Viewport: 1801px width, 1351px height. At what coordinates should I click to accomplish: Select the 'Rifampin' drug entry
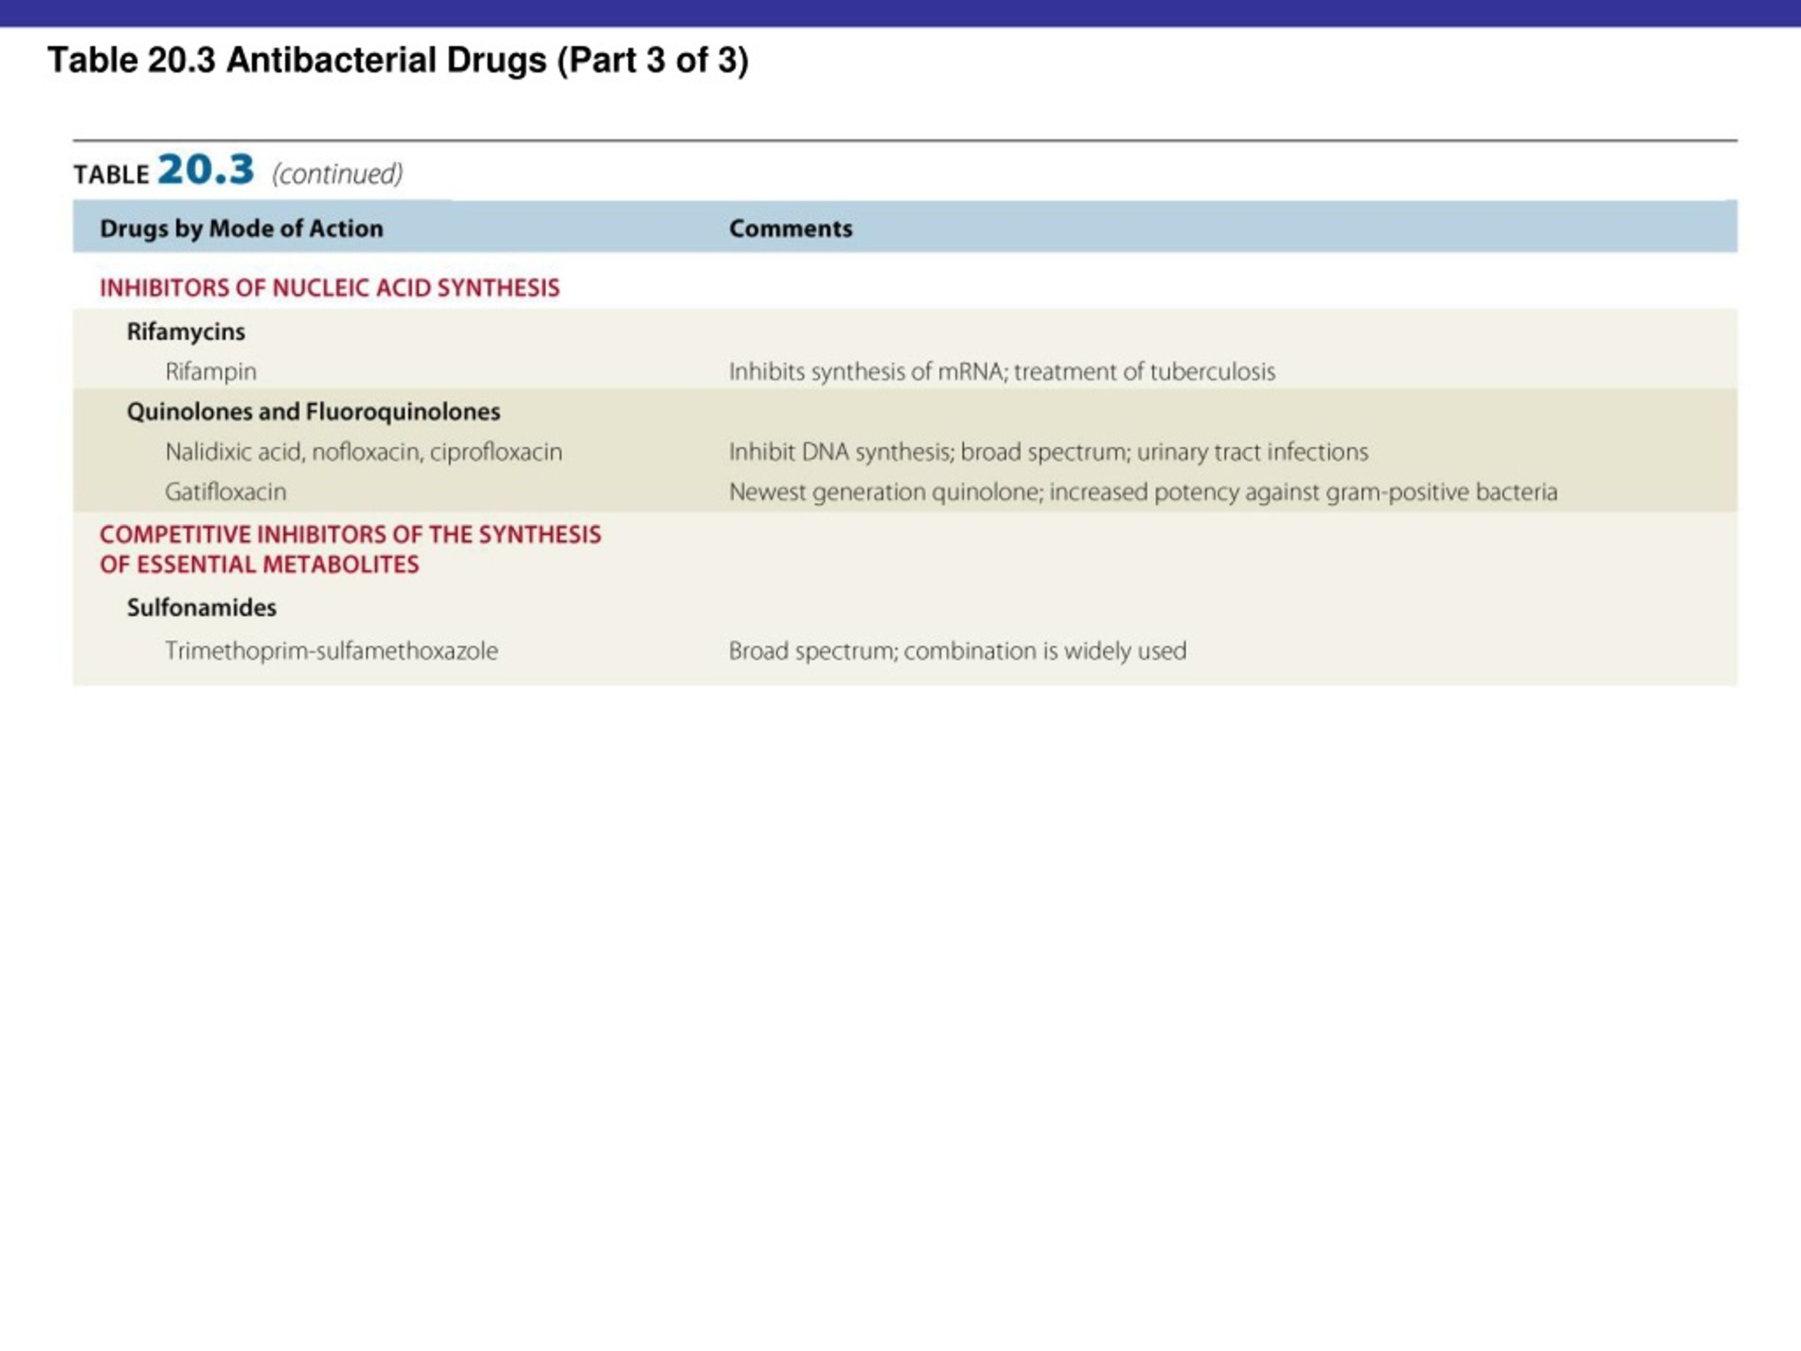[211, 372]
